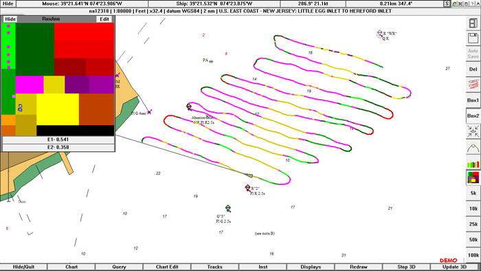Toggle the RoxAnn color box icon
Viewport: 481px width, 271px height.
click(473, 177)
